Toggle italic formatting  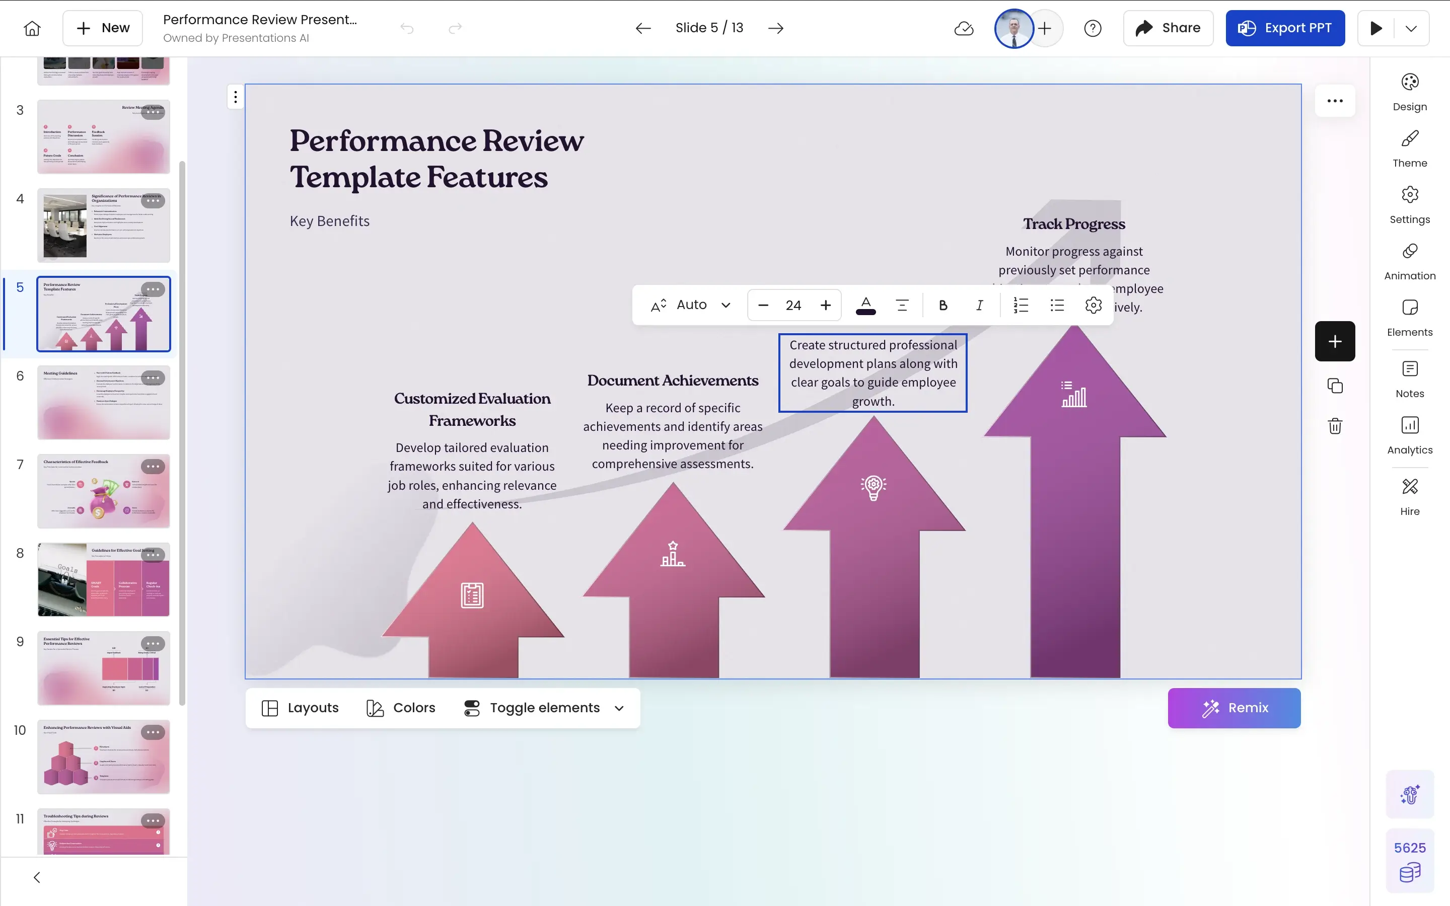[979, 305]
